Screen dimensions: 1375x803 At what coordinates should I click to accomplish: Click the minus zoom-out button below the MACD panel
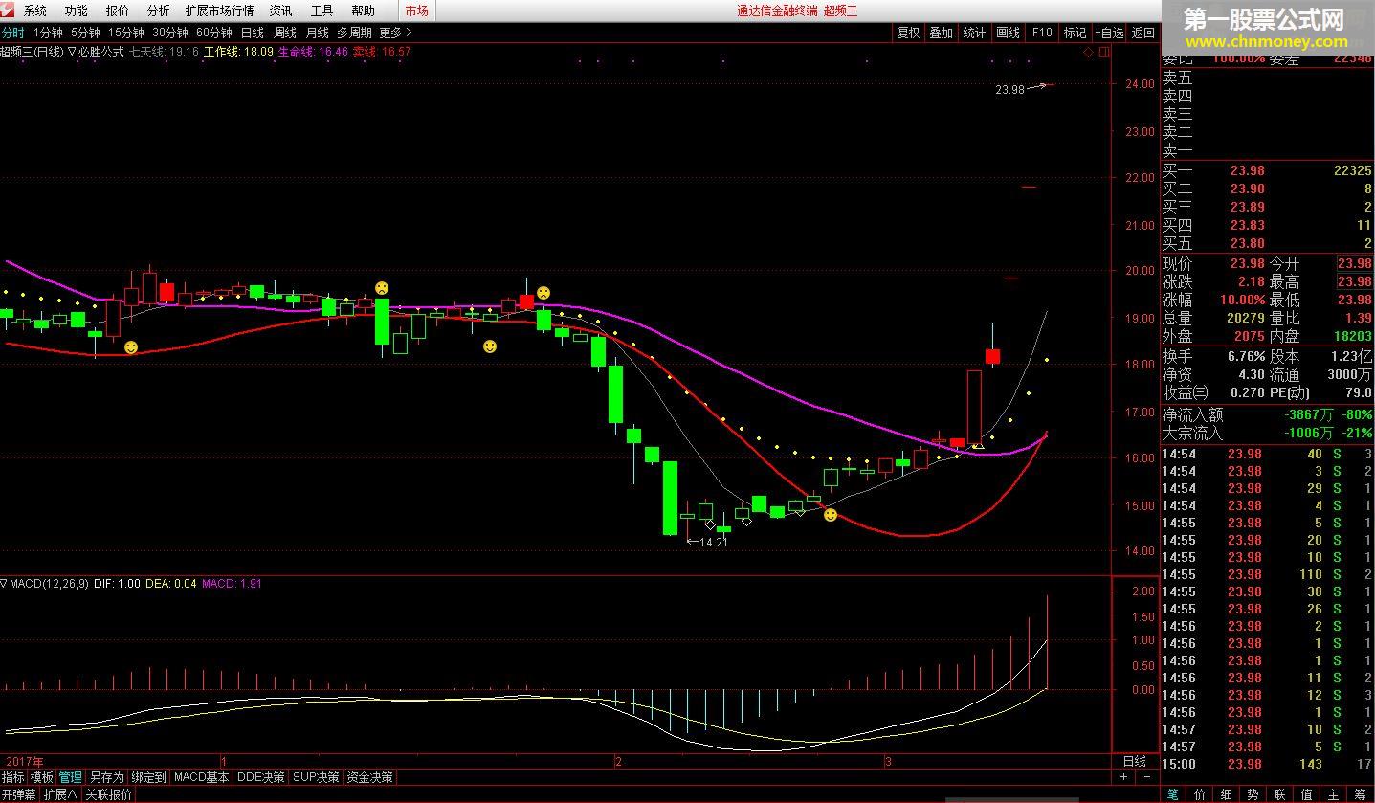1147,777
